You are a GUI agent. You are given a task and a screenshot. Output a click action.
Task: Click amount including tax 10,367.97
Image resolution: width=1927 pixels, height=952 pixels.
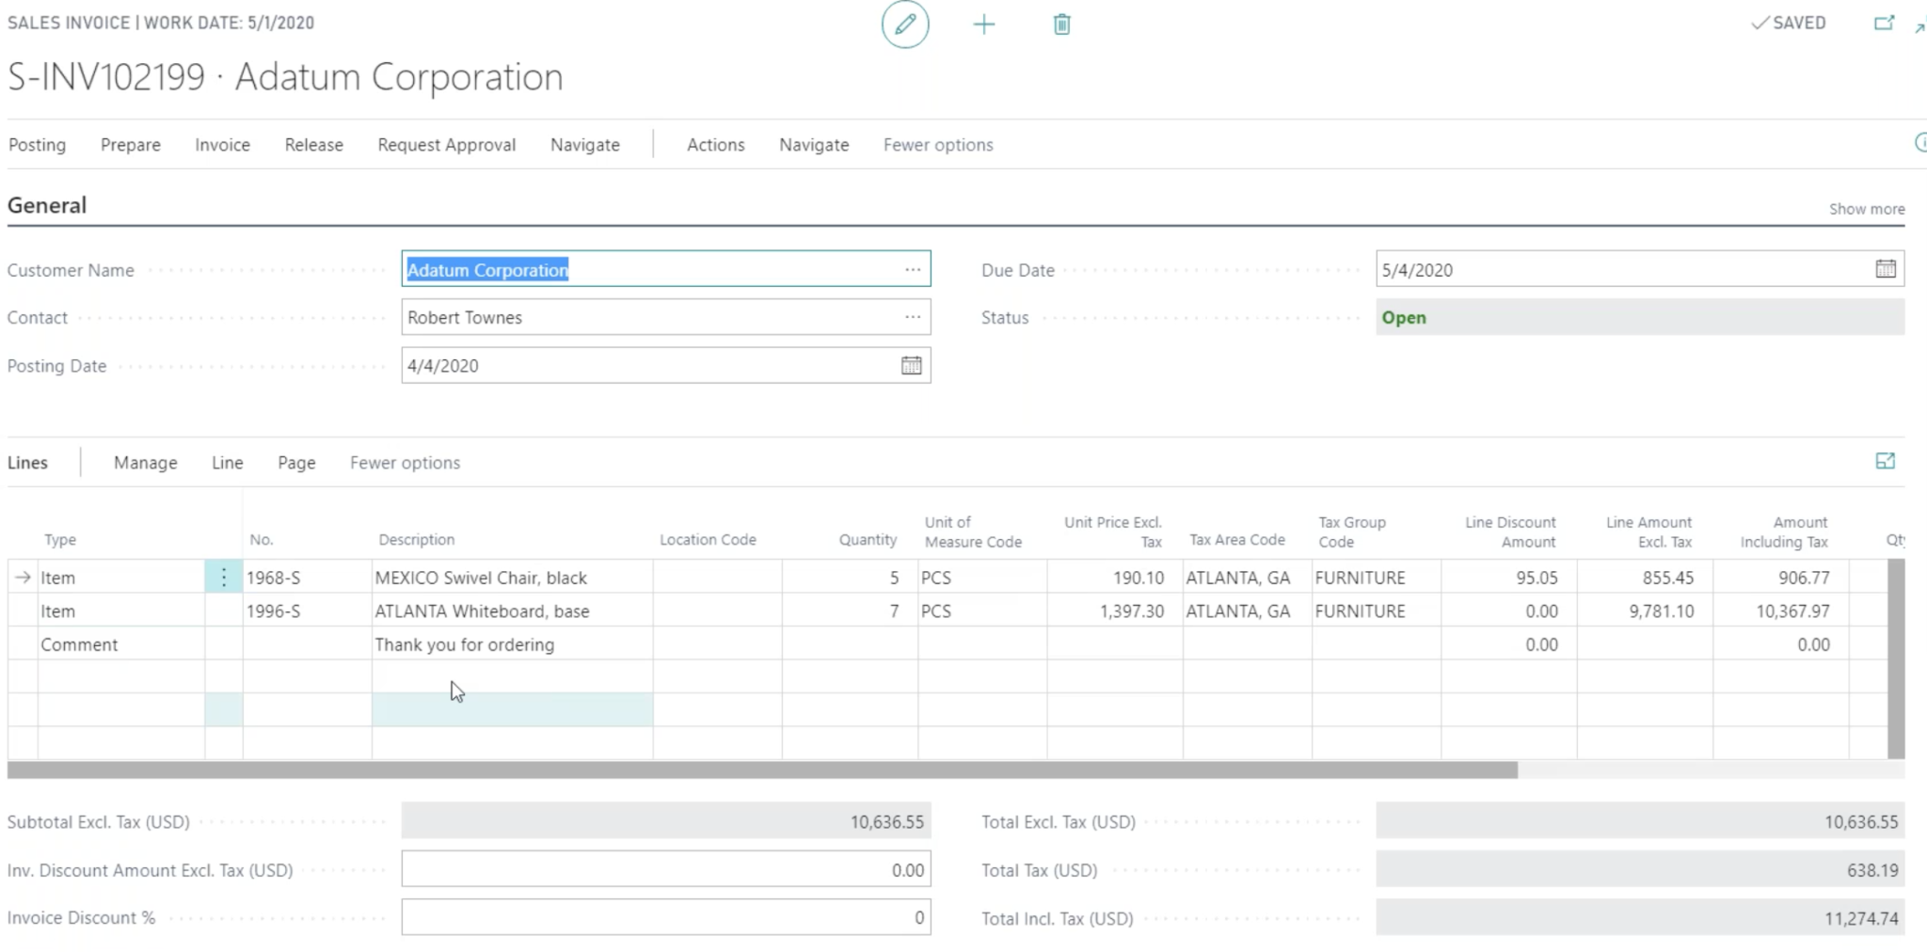1781,611
